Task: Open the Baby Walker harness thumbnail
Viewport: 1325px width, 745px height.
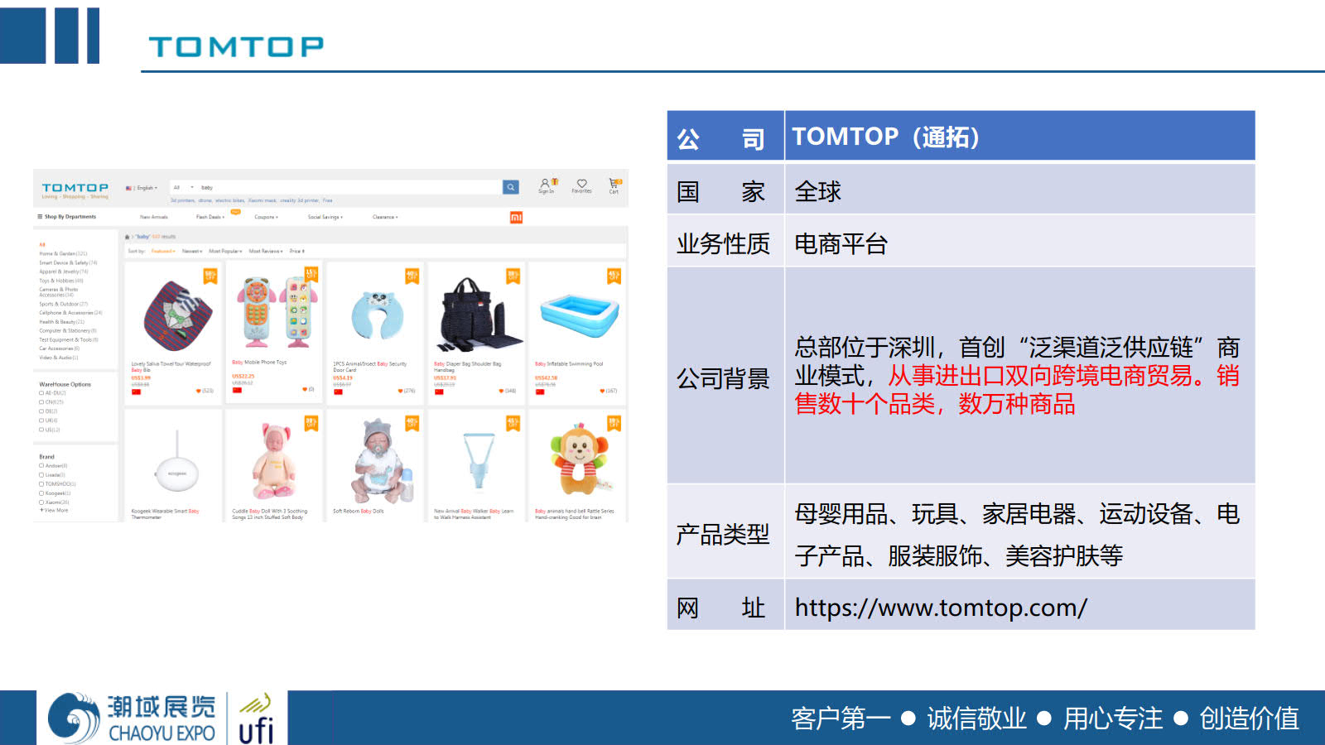Action: pos(479,462)
